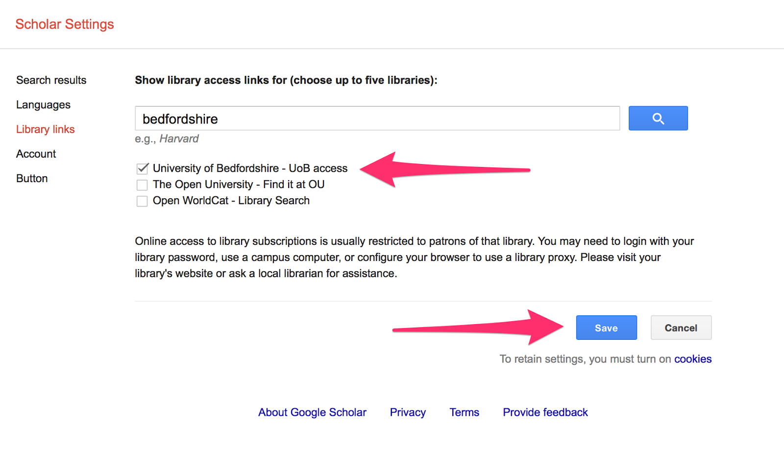Go to the Button settings section
This screenshot has width=784, height=450.
tap(32, 178)
